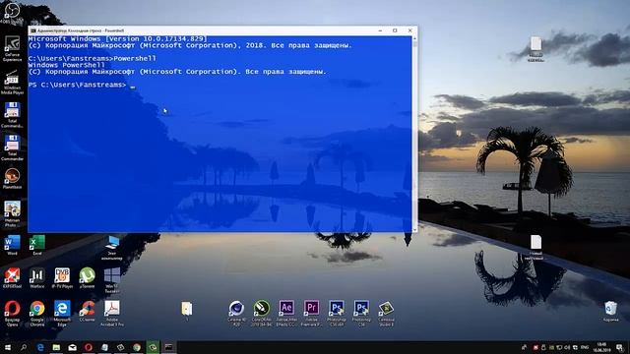Viewport: 630px width, 354px height.
Task: Click the 'Windows PowerShell' output line
Action: pos(67,65)
